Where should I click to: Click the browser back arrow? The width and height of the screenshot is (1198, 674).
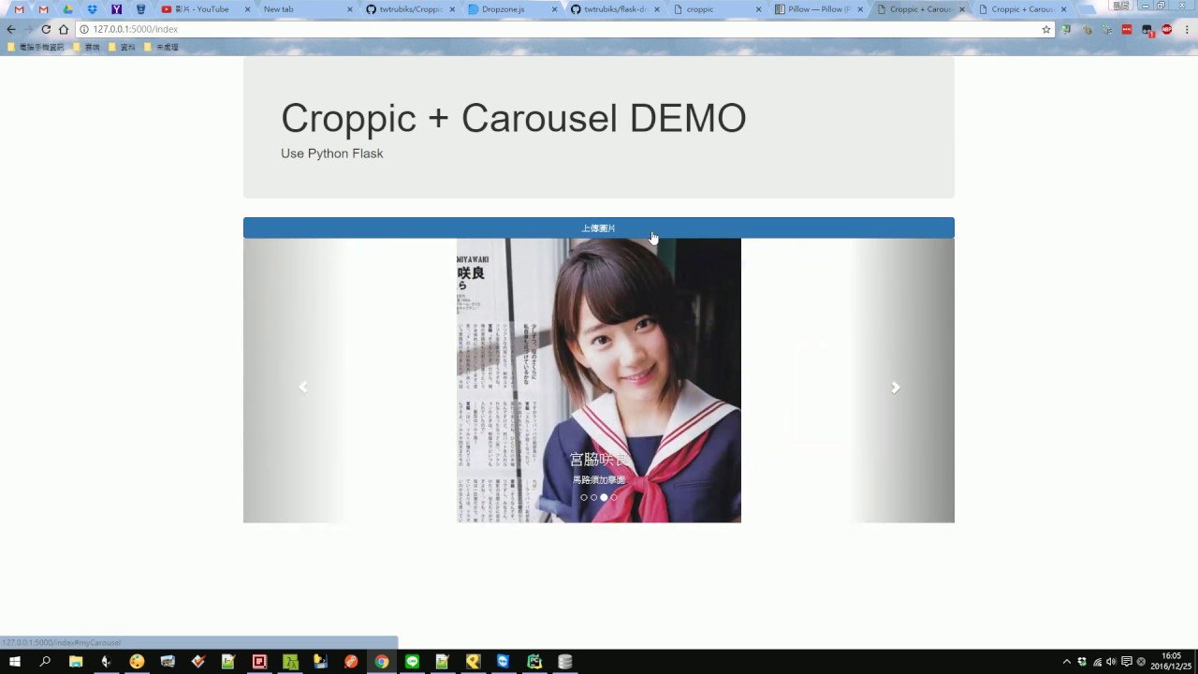(11, 29)
